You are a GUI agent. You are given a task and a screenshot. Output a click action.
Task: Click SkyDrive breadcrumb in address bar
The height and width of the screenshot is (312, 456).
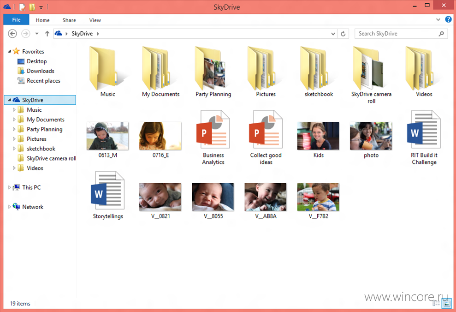(x=82, y=34)
